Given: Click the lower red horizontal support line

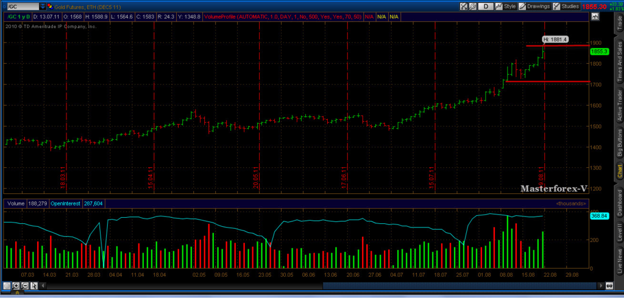Looking at the screenshot, I should (547, 81).
